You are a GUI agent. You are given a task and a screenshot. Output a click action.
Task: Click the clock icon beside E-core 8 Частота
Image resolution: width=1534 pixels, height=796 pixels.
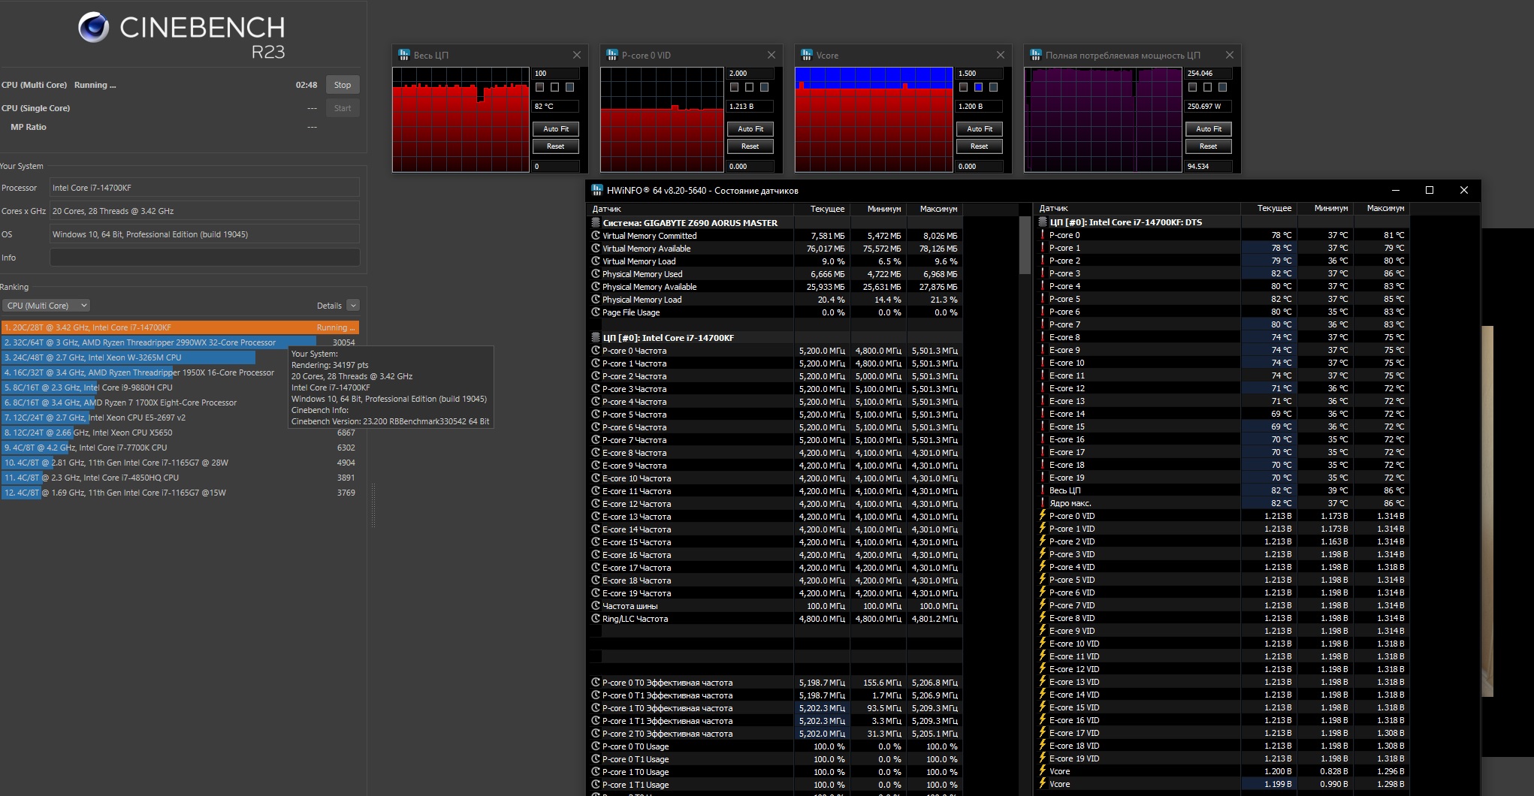coord(596,453)
